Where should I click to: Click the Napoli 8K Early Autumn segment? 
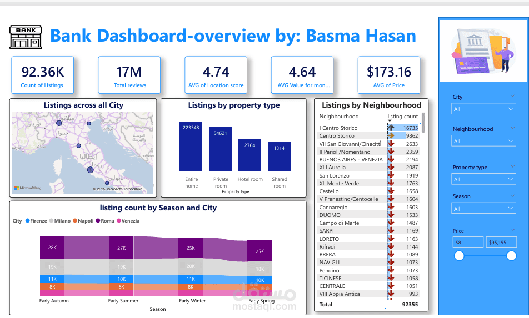point(52,287)
